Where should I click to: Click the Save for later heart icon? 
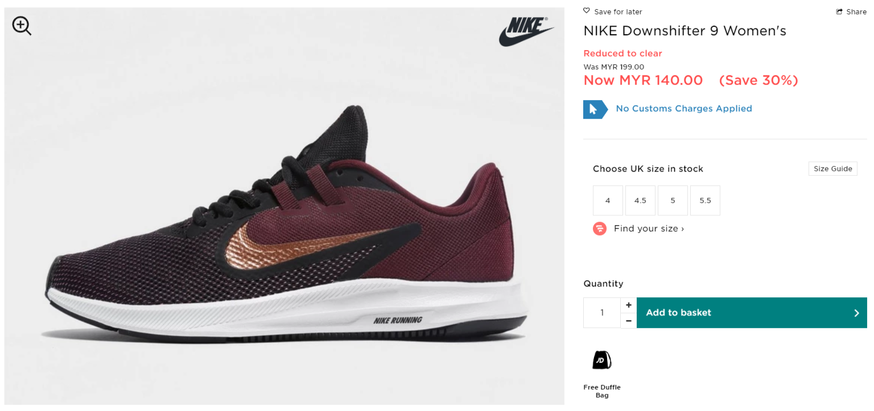(x=587, y=11)
